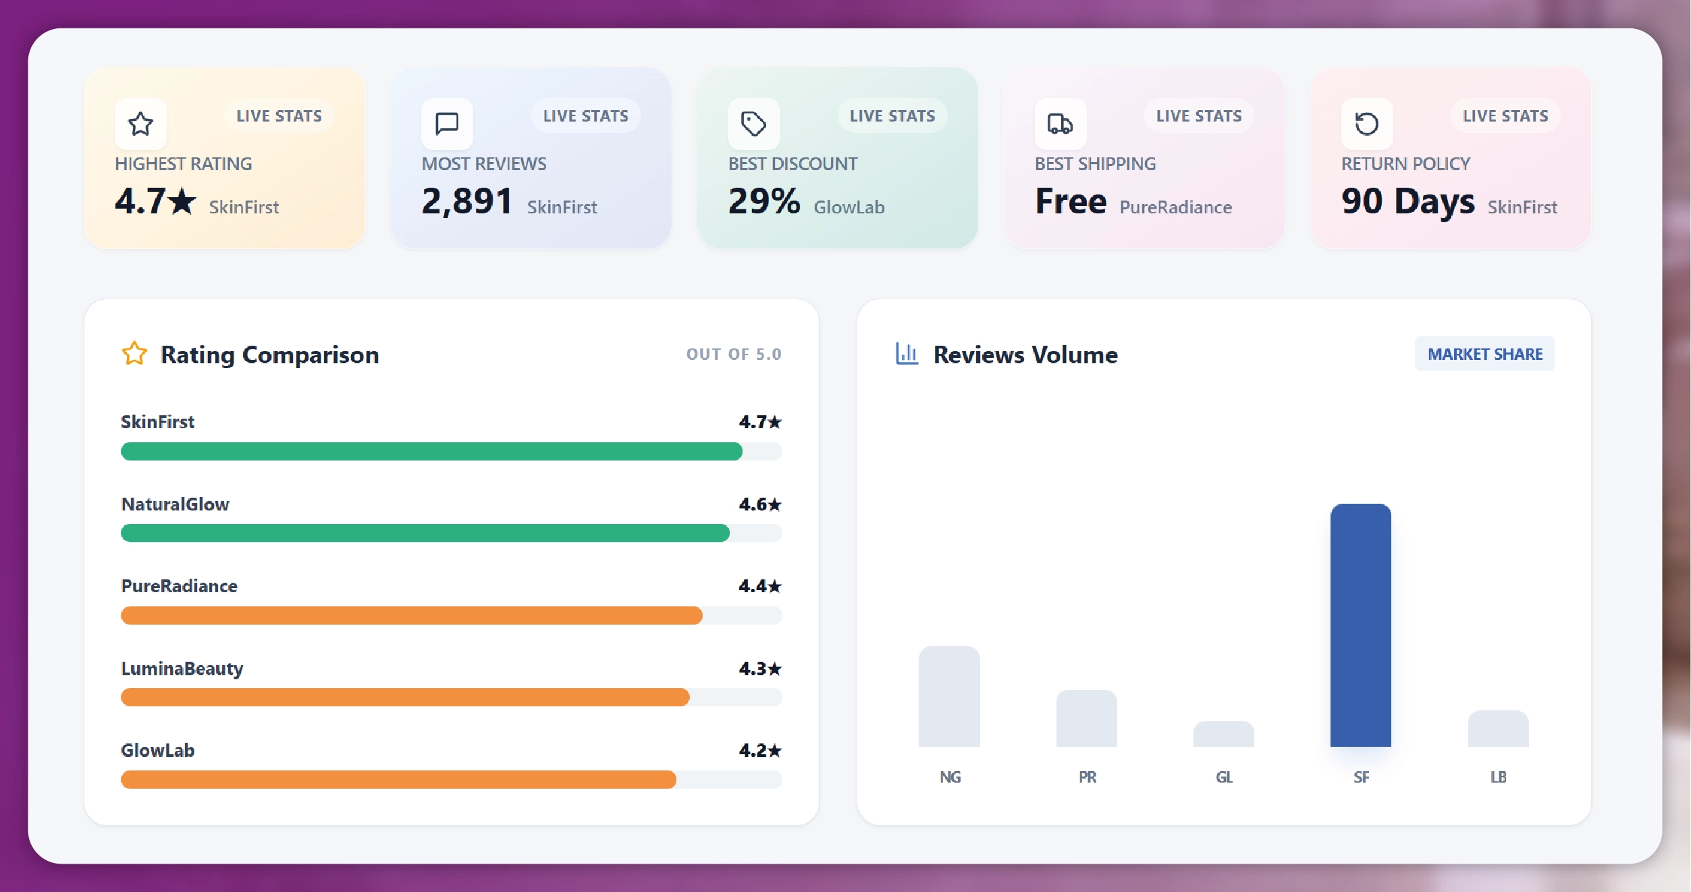This screenshot has width=1691, height=892.
Task: Click Live Stats badge on Return Policy card
Action: click(1505, 116)
